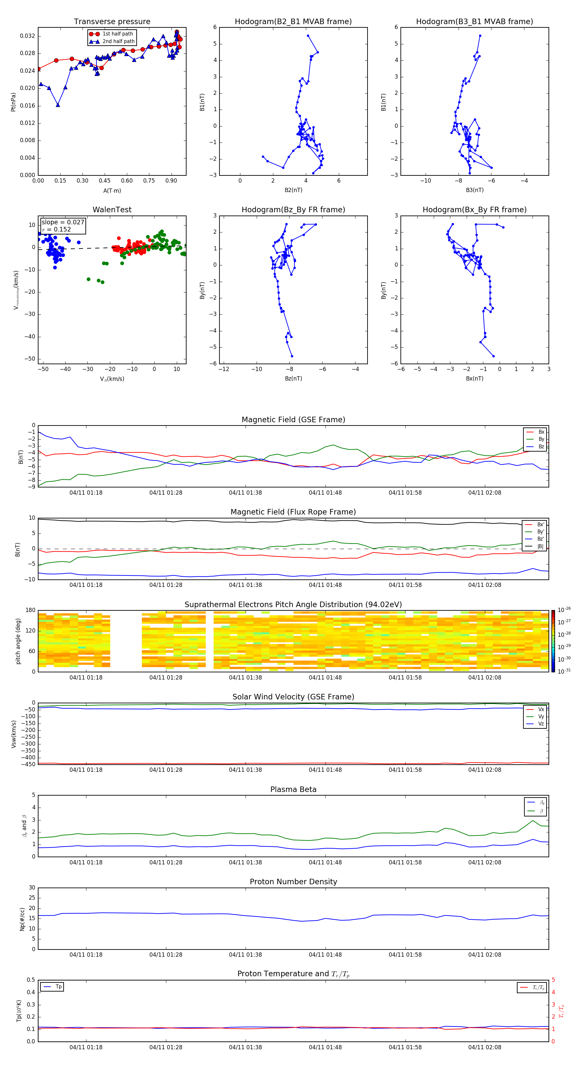The height and width of the screenshot is (1076, 587).
Task: Click the 'Np(#/cc)' axis label
Action: [23, 919]
